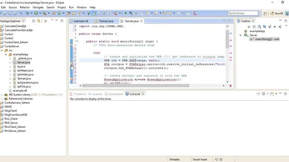
Task: Close the Server.java editor tab
Action: click(141, 21)
